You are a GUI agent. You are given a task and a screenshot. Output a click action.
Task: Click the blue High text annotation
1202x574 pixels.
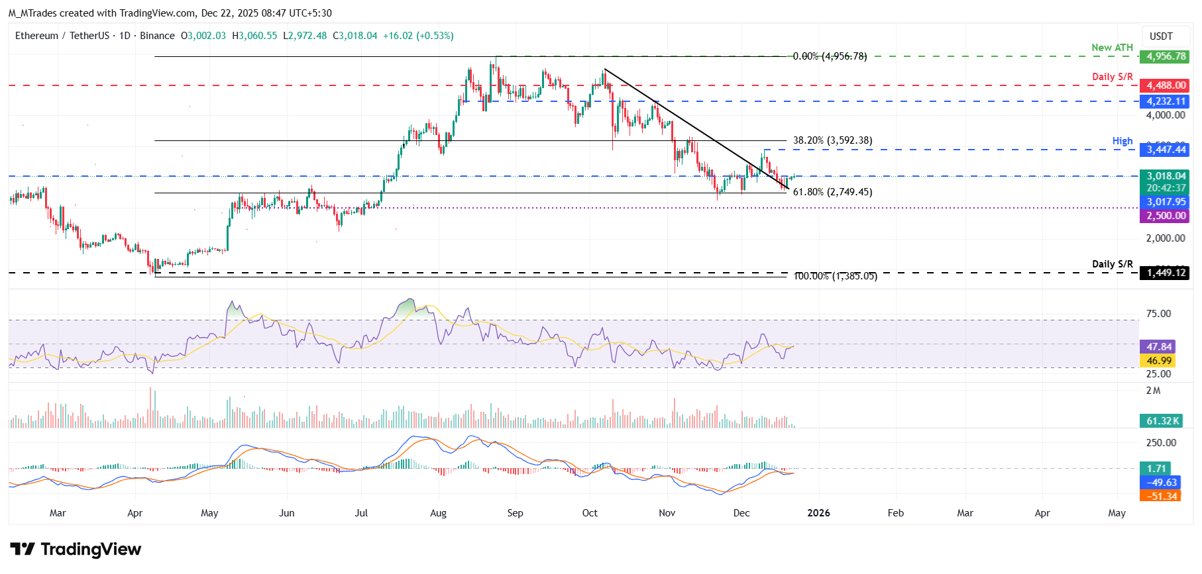(x=1122, y=141)
